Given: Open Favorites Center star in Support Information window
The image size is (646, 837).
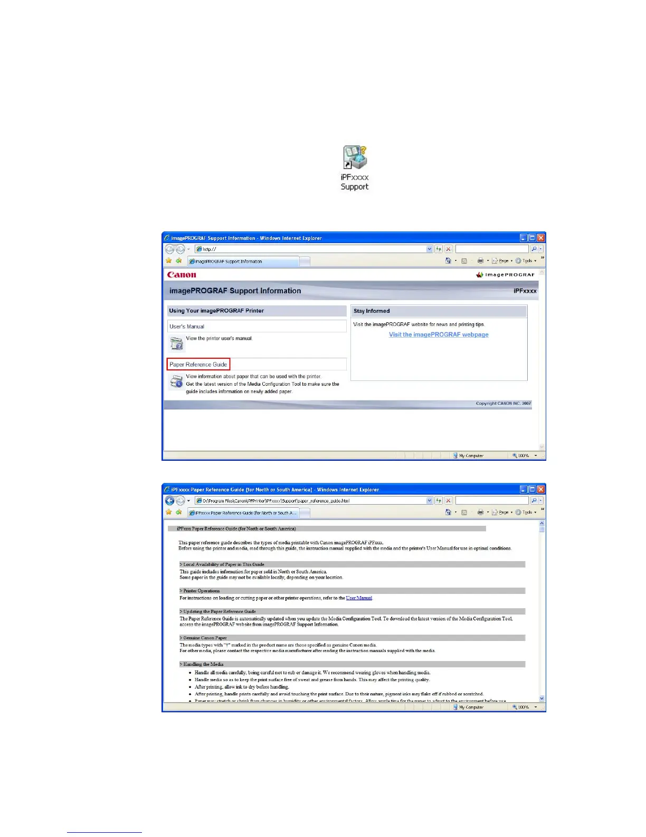Looking at the screenshot, I should (x=169, y=261).
